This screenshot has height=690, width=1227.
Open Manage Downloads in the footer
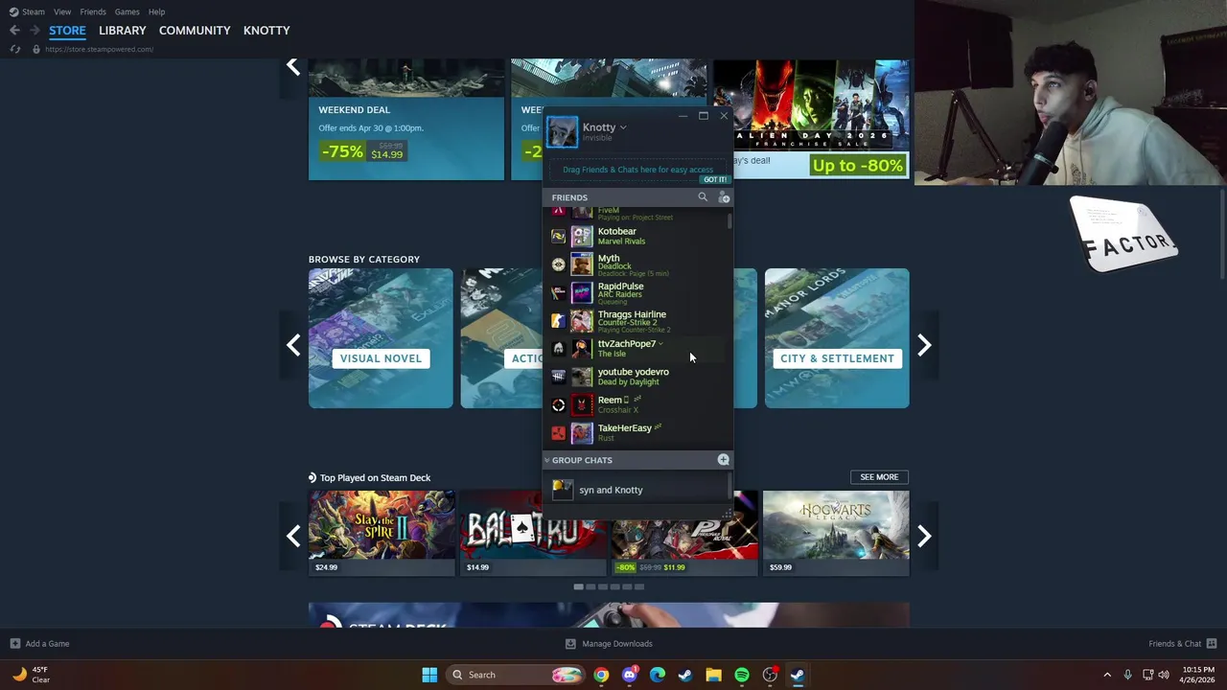click(x=609, y=643)
